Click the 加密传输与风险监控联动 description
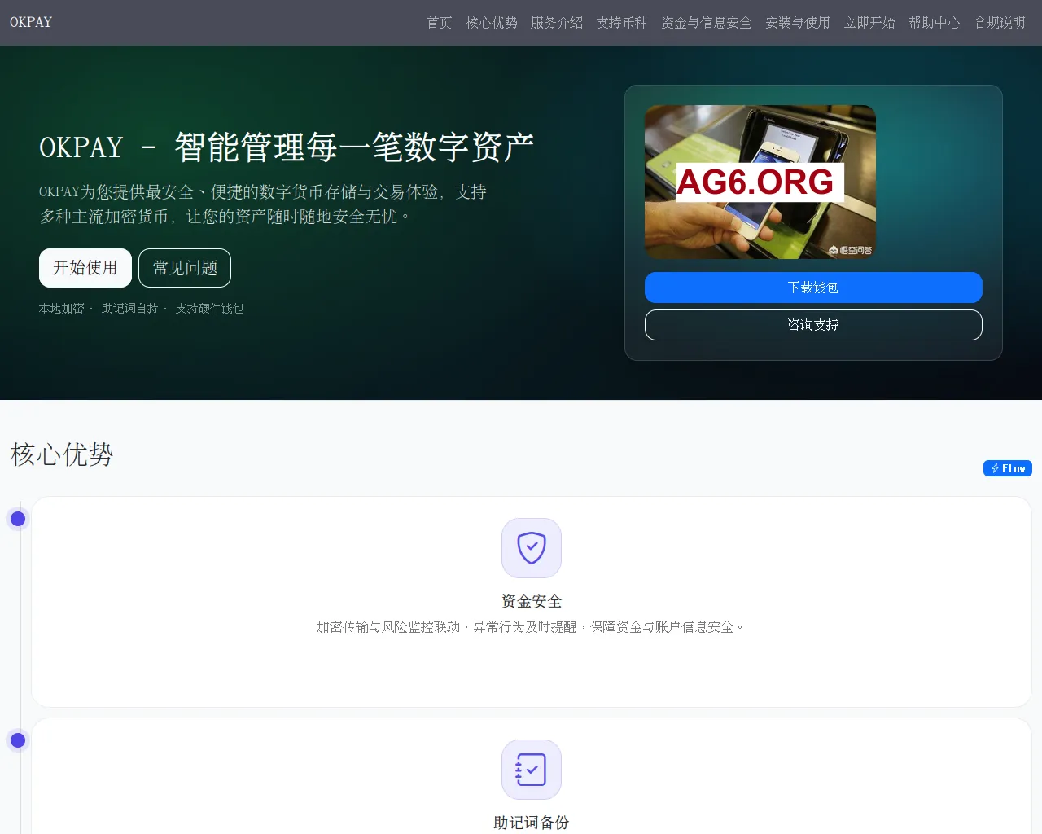The height and width of the screenshot is (834, 1042). (532, 627)
